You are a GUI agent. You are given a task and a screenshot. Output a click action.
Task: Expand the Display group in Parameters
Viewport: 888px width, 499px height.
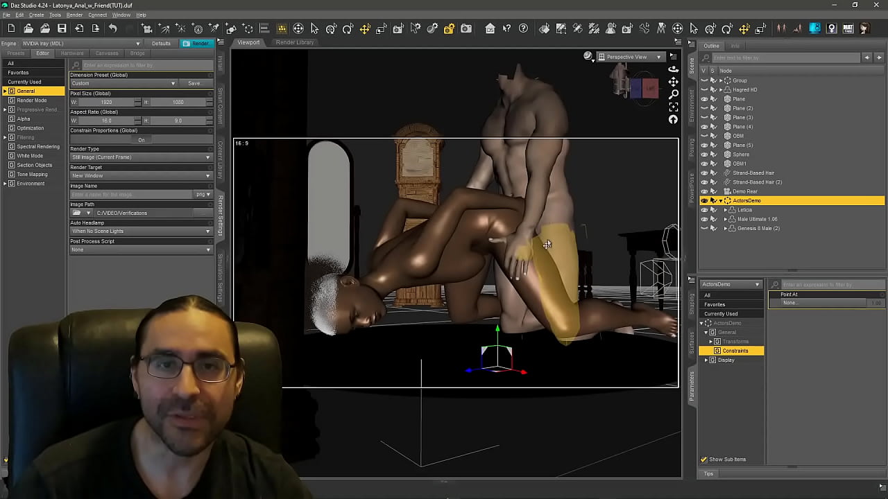(x=706, y=360)
